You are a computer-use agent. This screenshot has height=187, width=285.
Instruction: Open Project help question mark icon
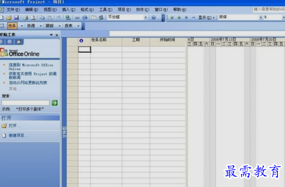153,18
